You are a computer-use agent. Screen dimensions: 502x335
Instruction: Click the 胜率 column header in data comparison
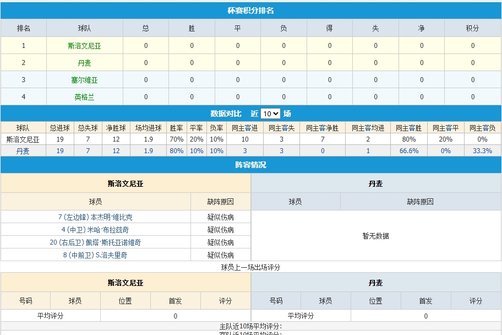(177, 128)
